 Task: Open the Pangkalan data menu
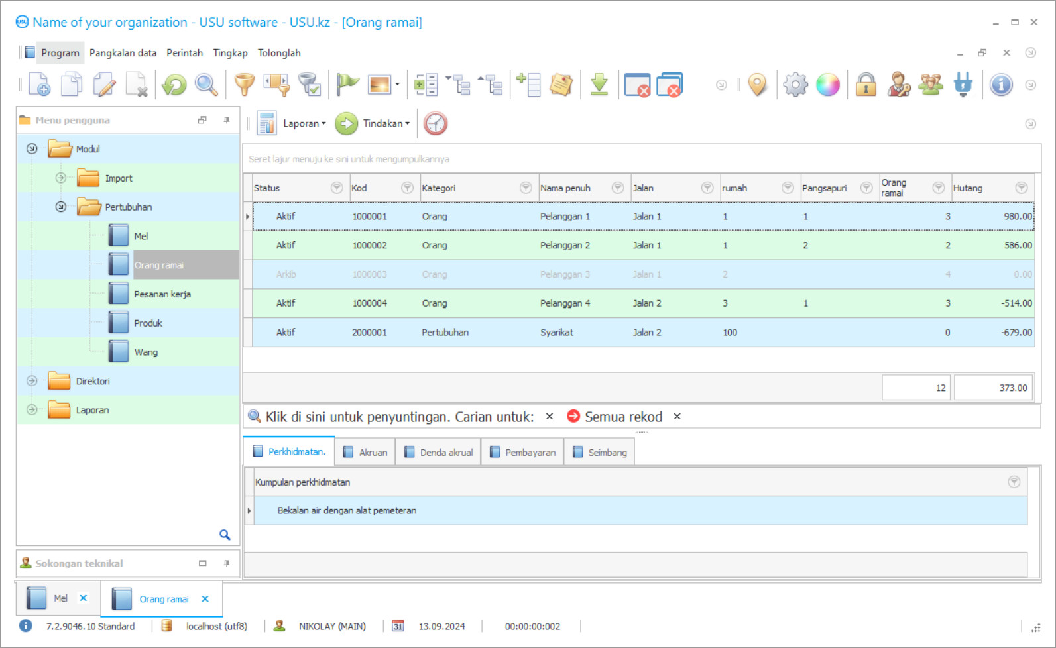coord(123,53)
